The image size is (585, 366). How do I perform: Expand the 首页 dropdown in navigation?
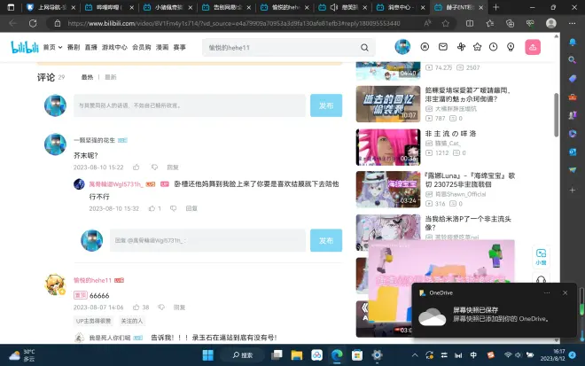point(51,48)
